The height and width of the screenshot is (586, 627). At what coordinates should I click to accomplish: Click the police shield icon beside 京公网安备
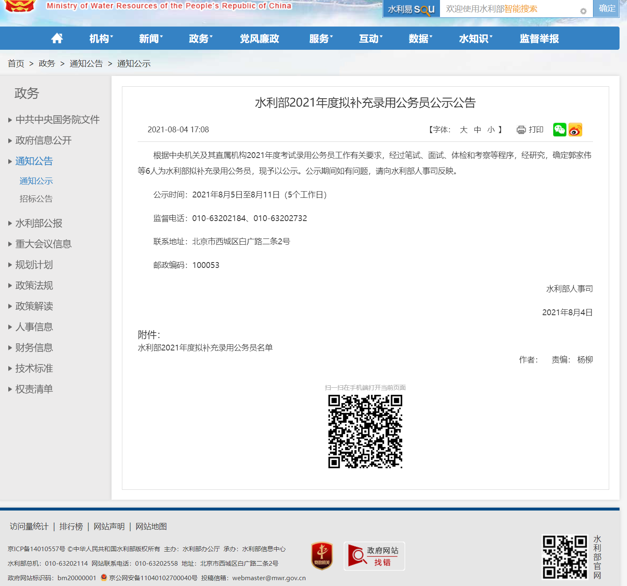(x=104, y=577)
